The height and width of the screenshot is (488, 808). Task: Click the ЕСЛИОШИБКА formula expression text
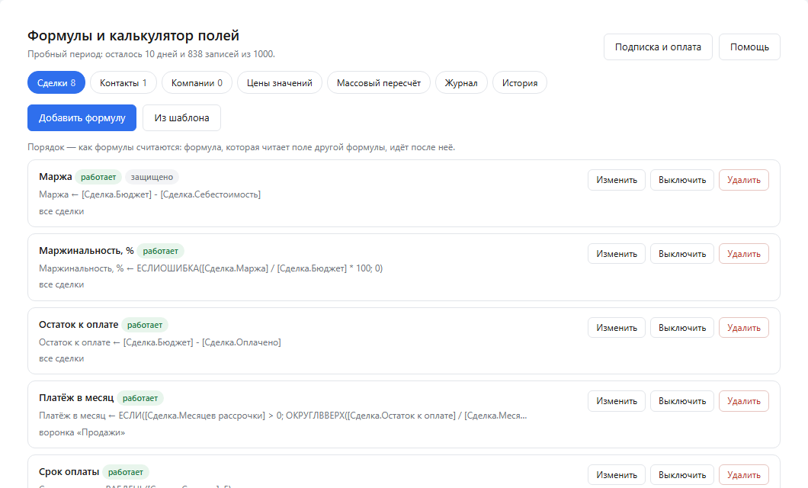(260, 268)
